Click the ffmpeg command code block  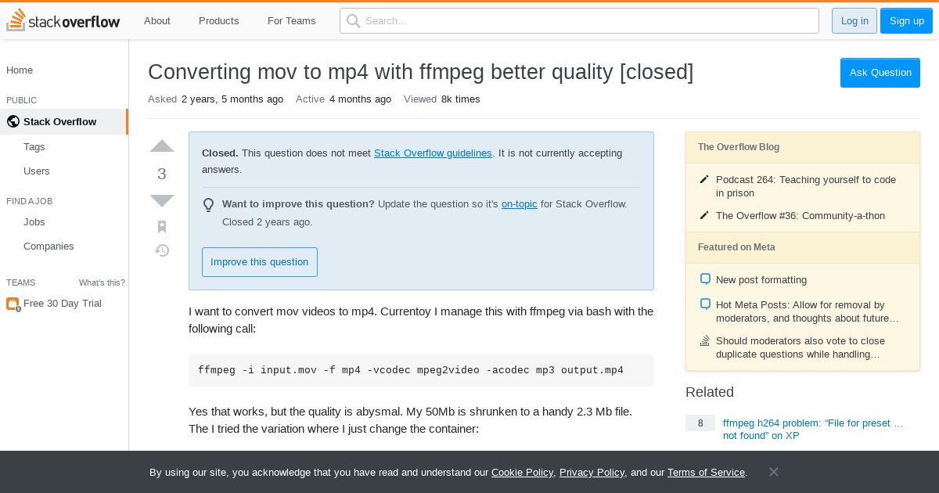421,370
